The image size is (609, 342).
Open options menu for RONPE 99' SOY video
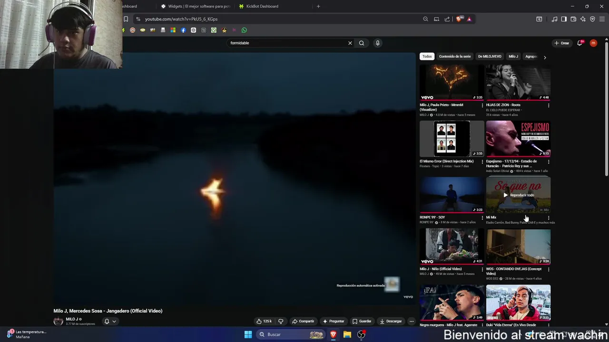(482, 218)
